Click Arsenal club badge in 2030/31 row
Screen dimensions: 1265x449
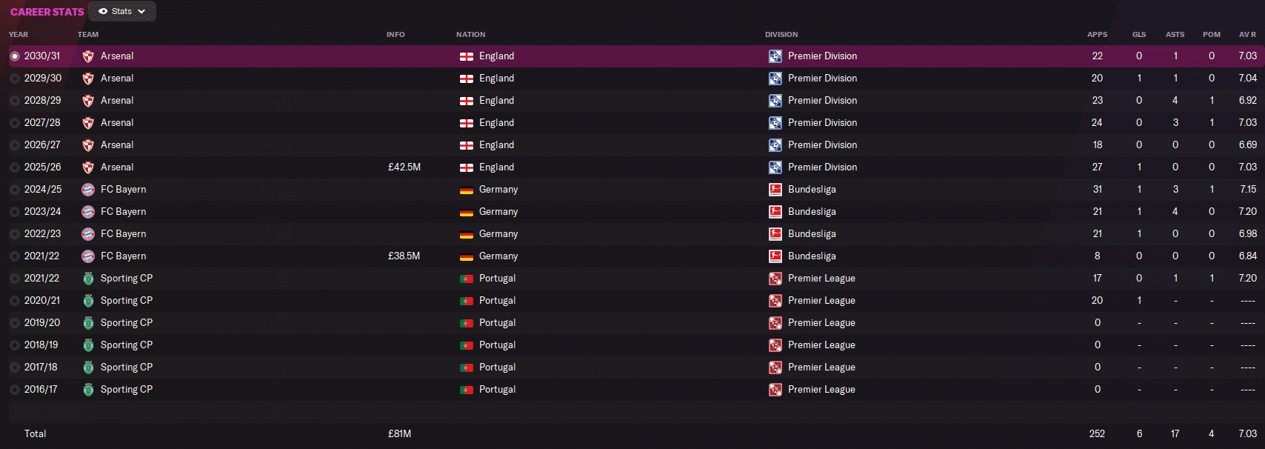point(88,56)
